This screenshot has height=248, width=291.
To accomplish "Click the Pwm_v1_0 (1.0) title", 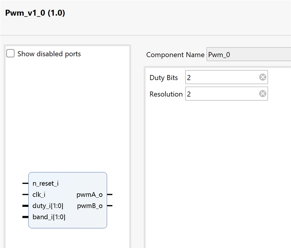I will coord(35,13).
